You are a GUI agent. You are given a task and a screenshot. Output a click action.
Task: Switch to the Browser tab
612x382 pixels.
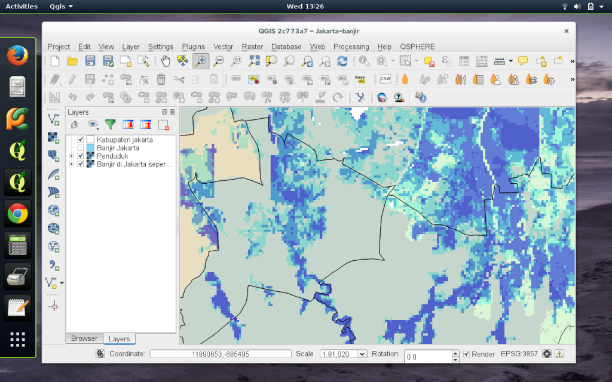[x=84, y=338]
